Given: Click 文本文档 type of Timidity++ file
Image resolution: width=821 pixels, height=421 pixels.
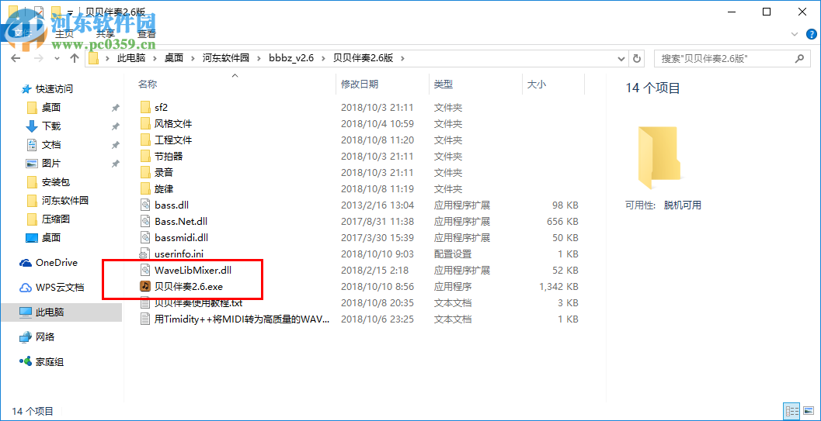Looking at the screenshot, I should pos(452,319).
